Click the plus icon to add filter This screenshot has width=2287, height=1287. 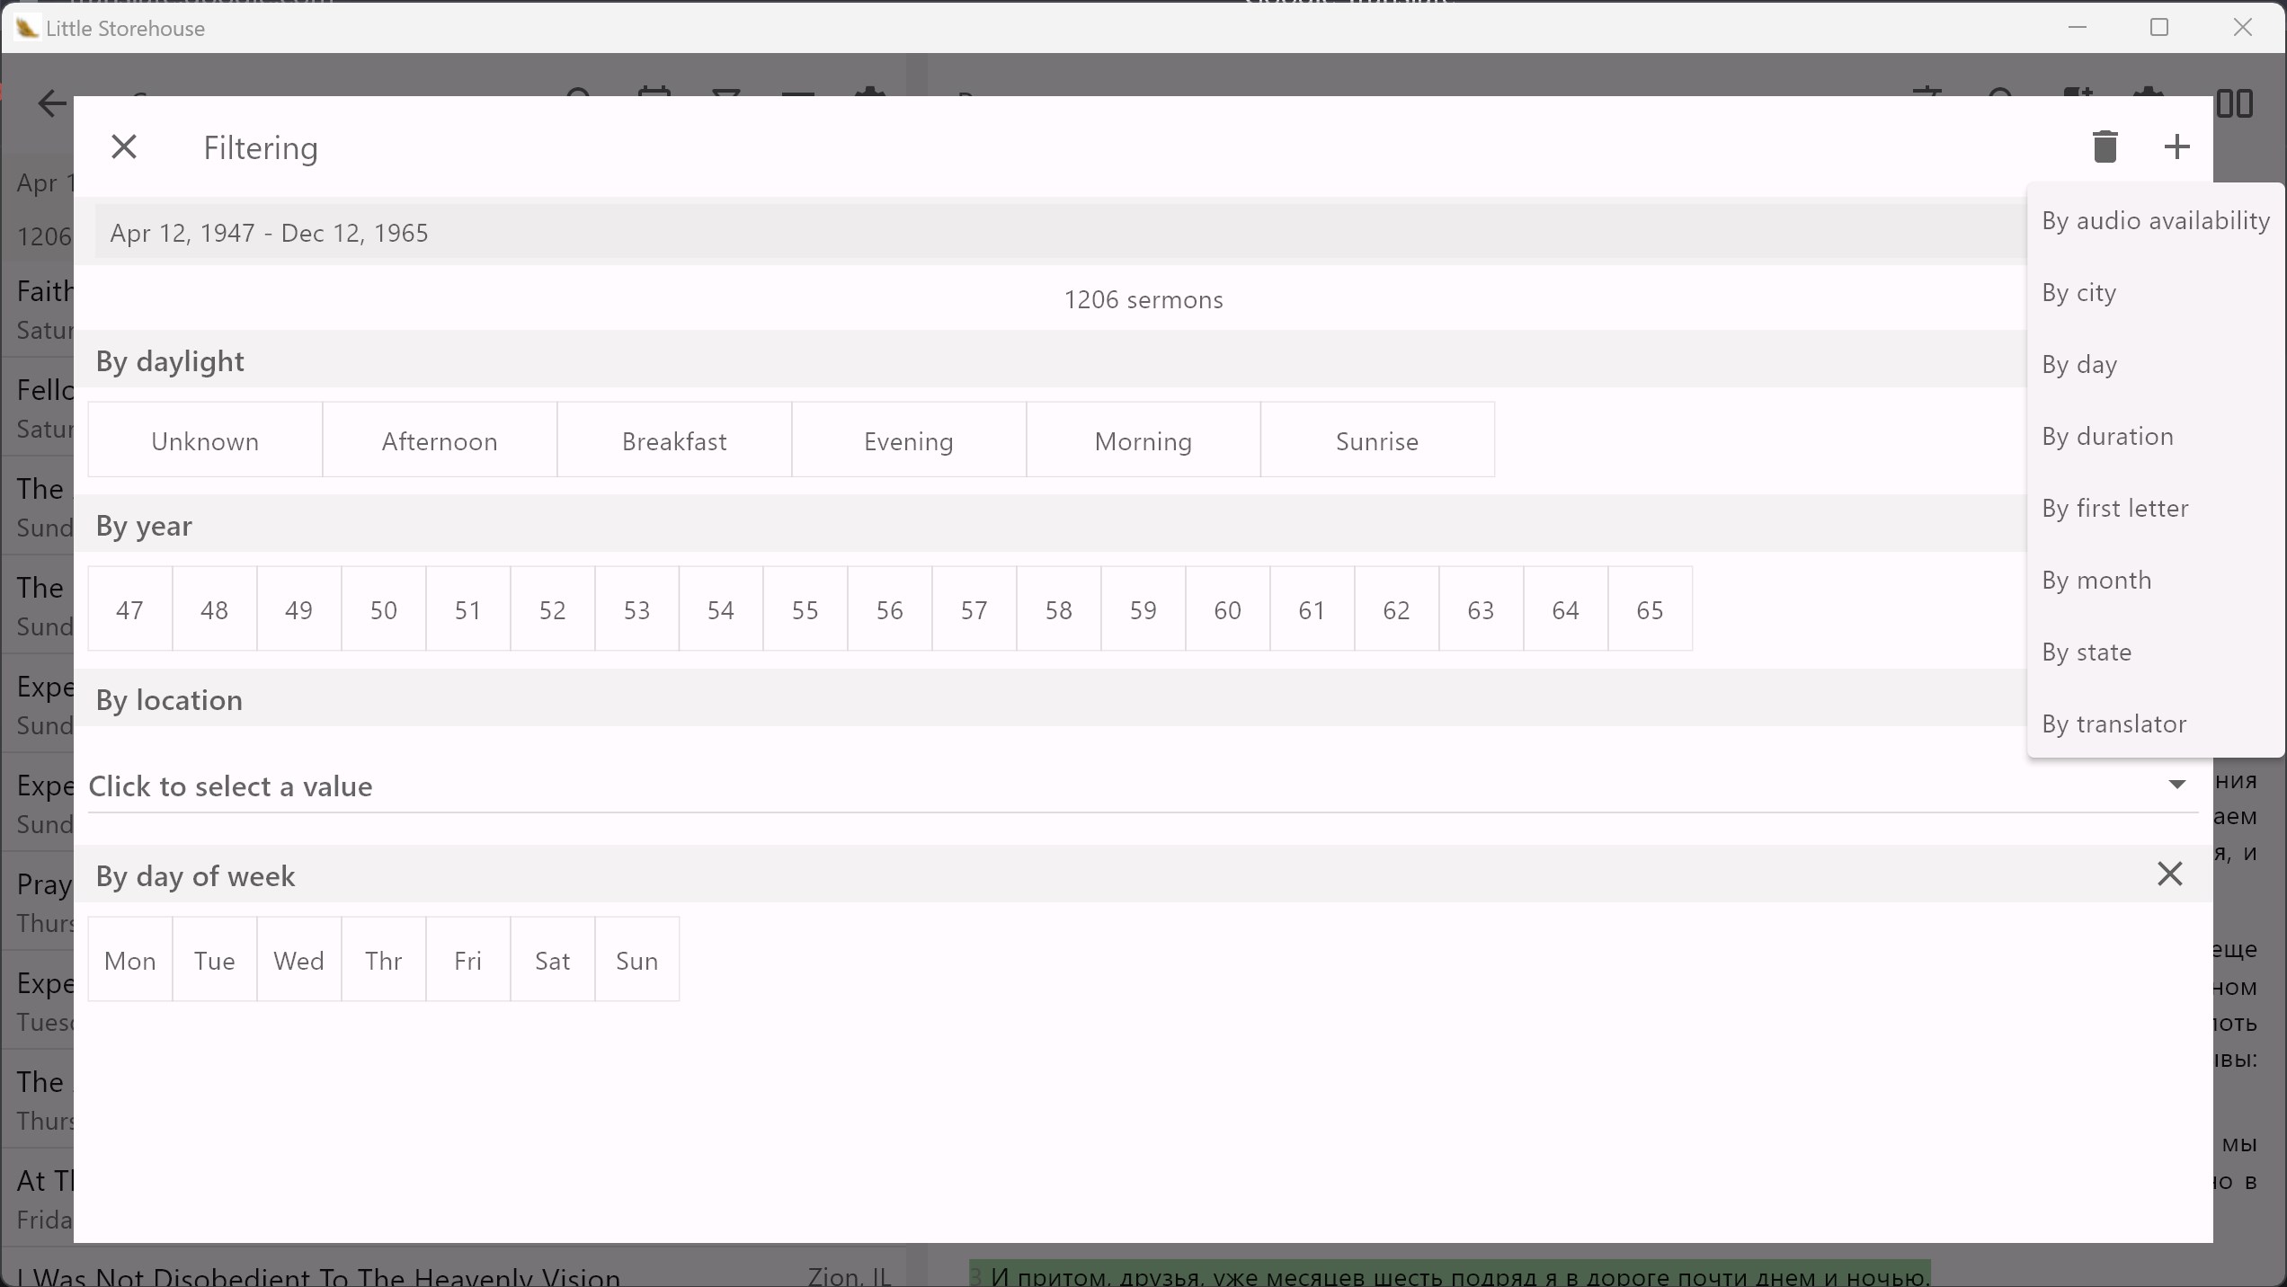(x=2176, y=146)
